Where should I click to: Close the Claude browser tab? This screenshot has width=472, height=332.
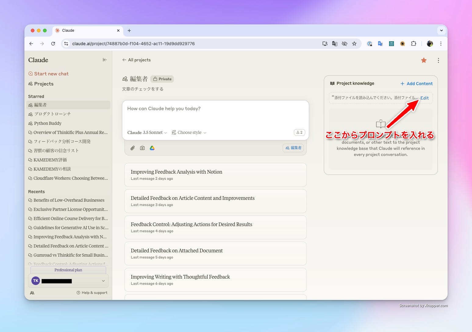(118, 31)
